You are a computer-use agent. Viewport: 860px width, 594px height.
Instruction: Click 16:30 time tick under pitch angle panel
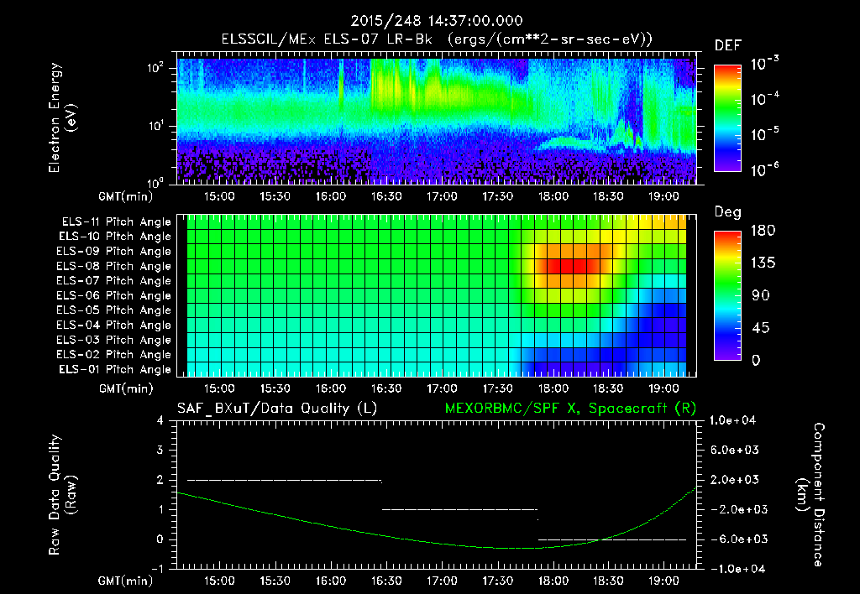click(386, 389)
